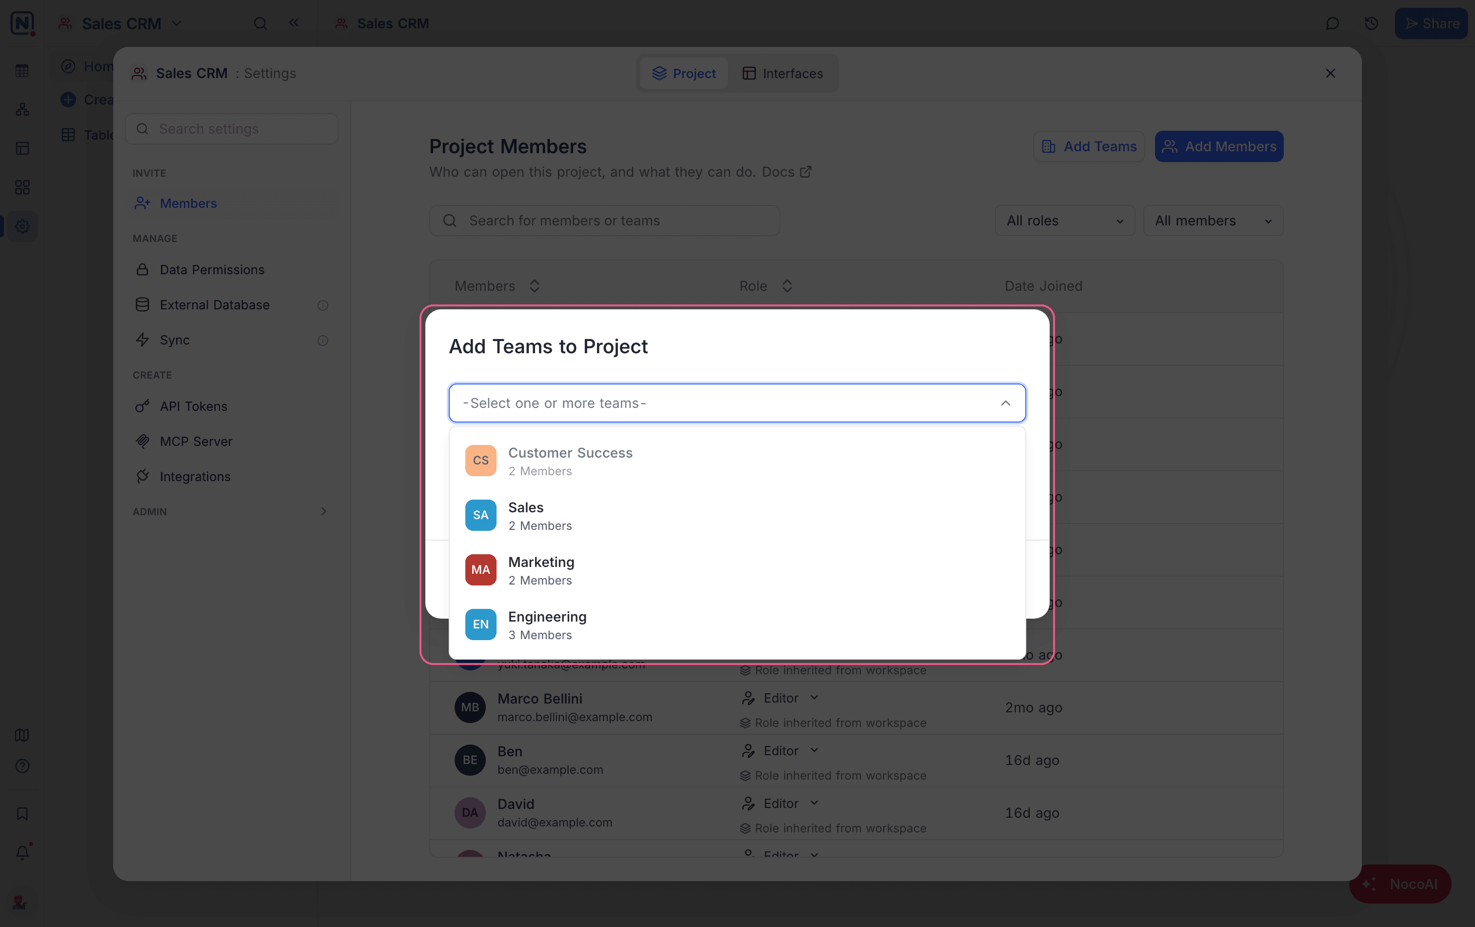Click the CS team avatar icon
1475x927 pixels.
480,461
